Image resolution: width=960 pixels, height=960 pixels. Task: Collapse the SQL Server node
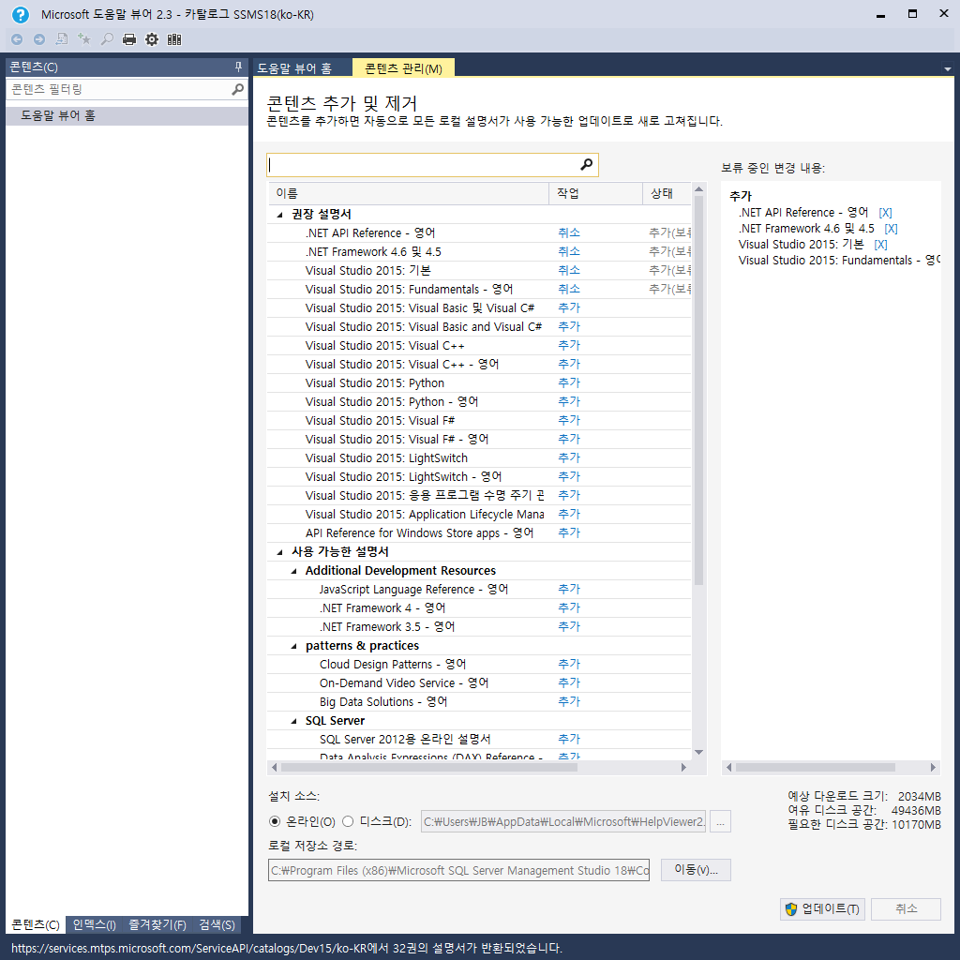coord(293,721)
